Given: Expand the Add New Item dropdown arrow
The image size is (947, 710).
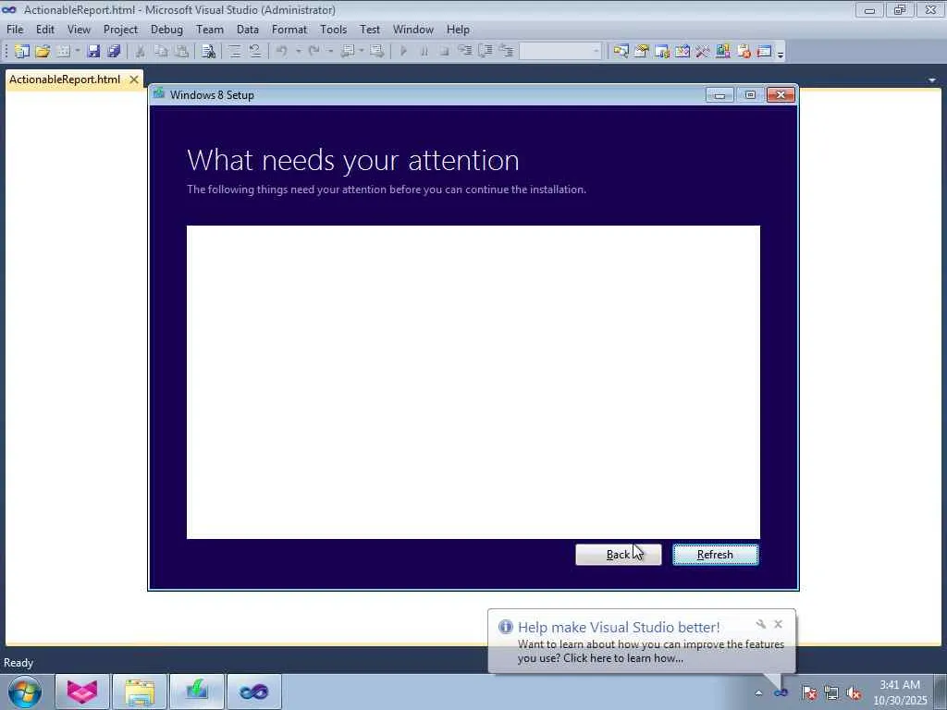Looking at the screenshot, I should click(x=78, y=52).
